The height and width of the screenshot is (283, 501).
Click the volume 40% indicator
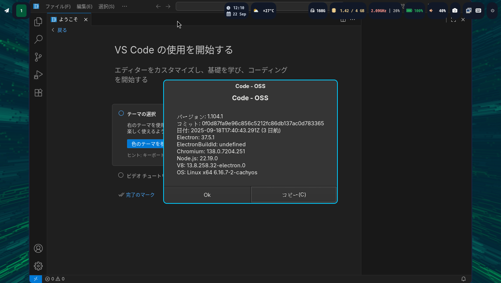(438, 11)
